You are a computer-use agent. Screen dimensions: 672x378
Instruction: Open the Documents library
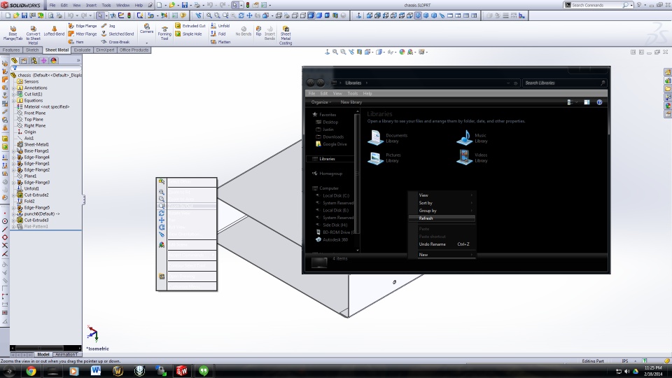coord(388,138)
